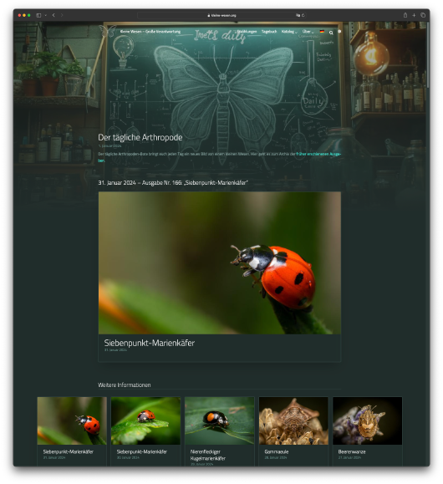Viewport: 443px width, 484px height.
Task: Toggle the Safari sidebar icon
Action: click(x=38, y=15)
